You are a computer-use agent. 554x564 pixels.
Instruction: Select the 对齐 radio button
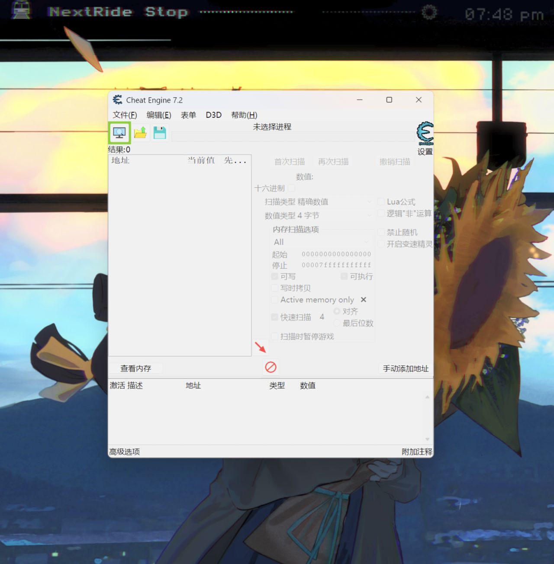[337, 311]
